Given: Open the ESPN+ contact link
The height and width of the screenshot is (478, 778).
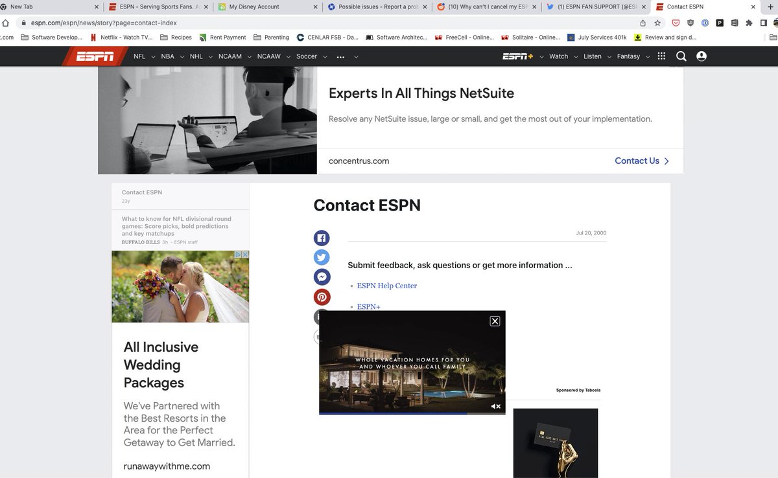Looking at the screenshot, I should (369, 306).
